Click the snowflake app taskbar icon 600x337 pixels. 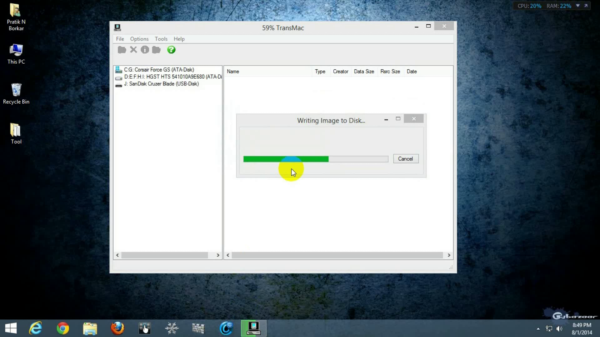pyautogui.click(x=172, y=328)
